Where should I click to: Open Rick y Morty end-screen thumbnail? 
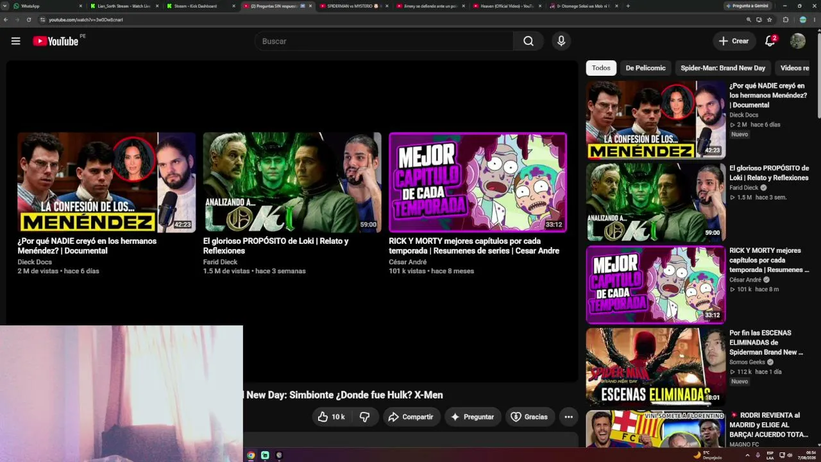(478, 182)
